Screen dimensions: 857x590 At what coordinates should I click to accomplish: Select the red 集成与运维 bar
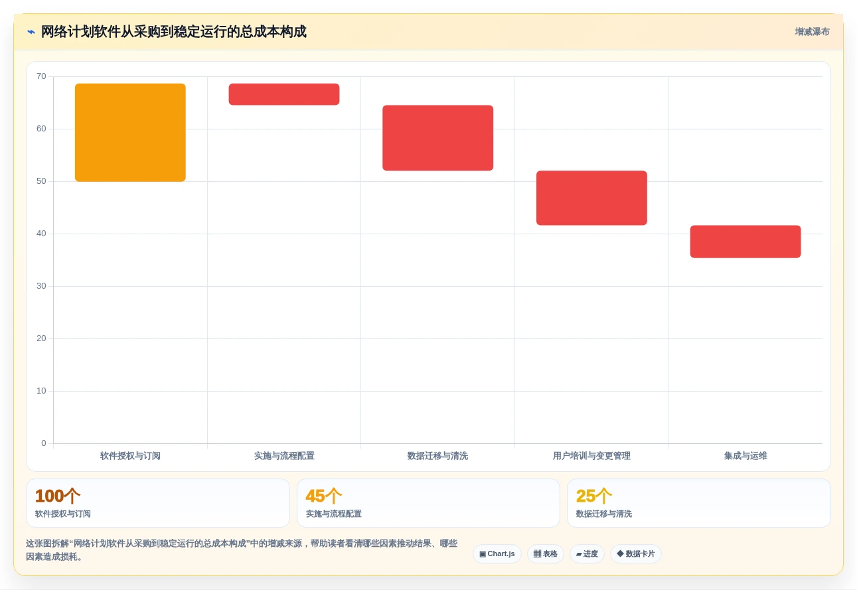click(745, 242)
